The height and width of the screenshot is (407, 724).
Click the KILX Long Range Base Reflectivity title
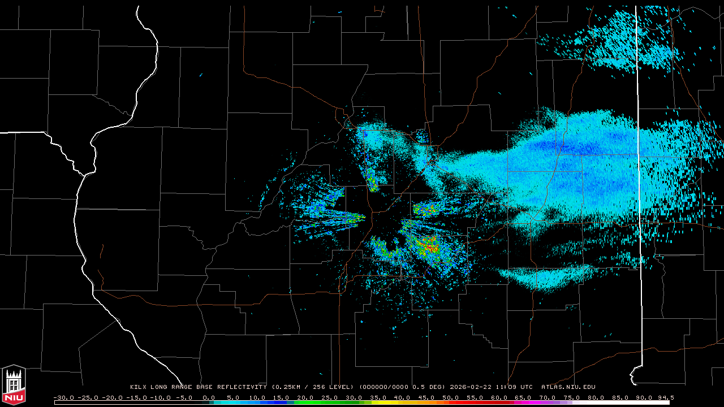[x=198, y=387]
